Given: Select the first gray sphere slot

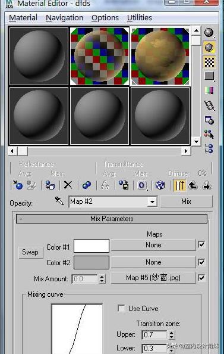Looking at the screenshot, I should (39, 56).
